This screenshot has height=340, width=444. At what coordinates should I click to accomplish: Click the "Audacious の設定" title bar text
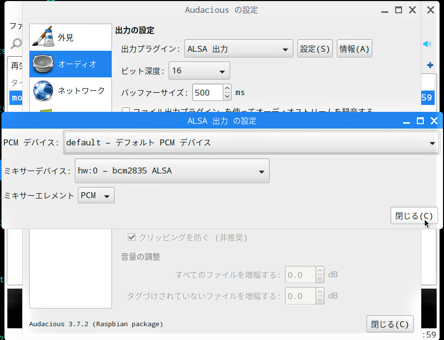222,10
